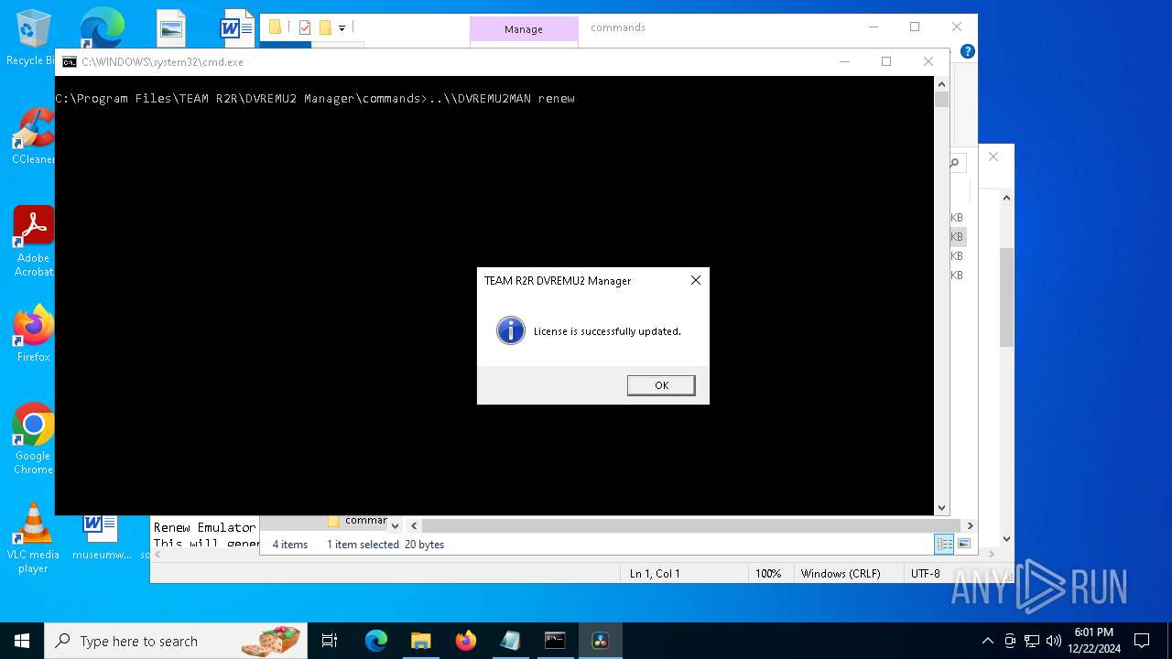1172x659 pixels.
Task: Switch to Notepad on the taskbar
Action: coord(510,641)
